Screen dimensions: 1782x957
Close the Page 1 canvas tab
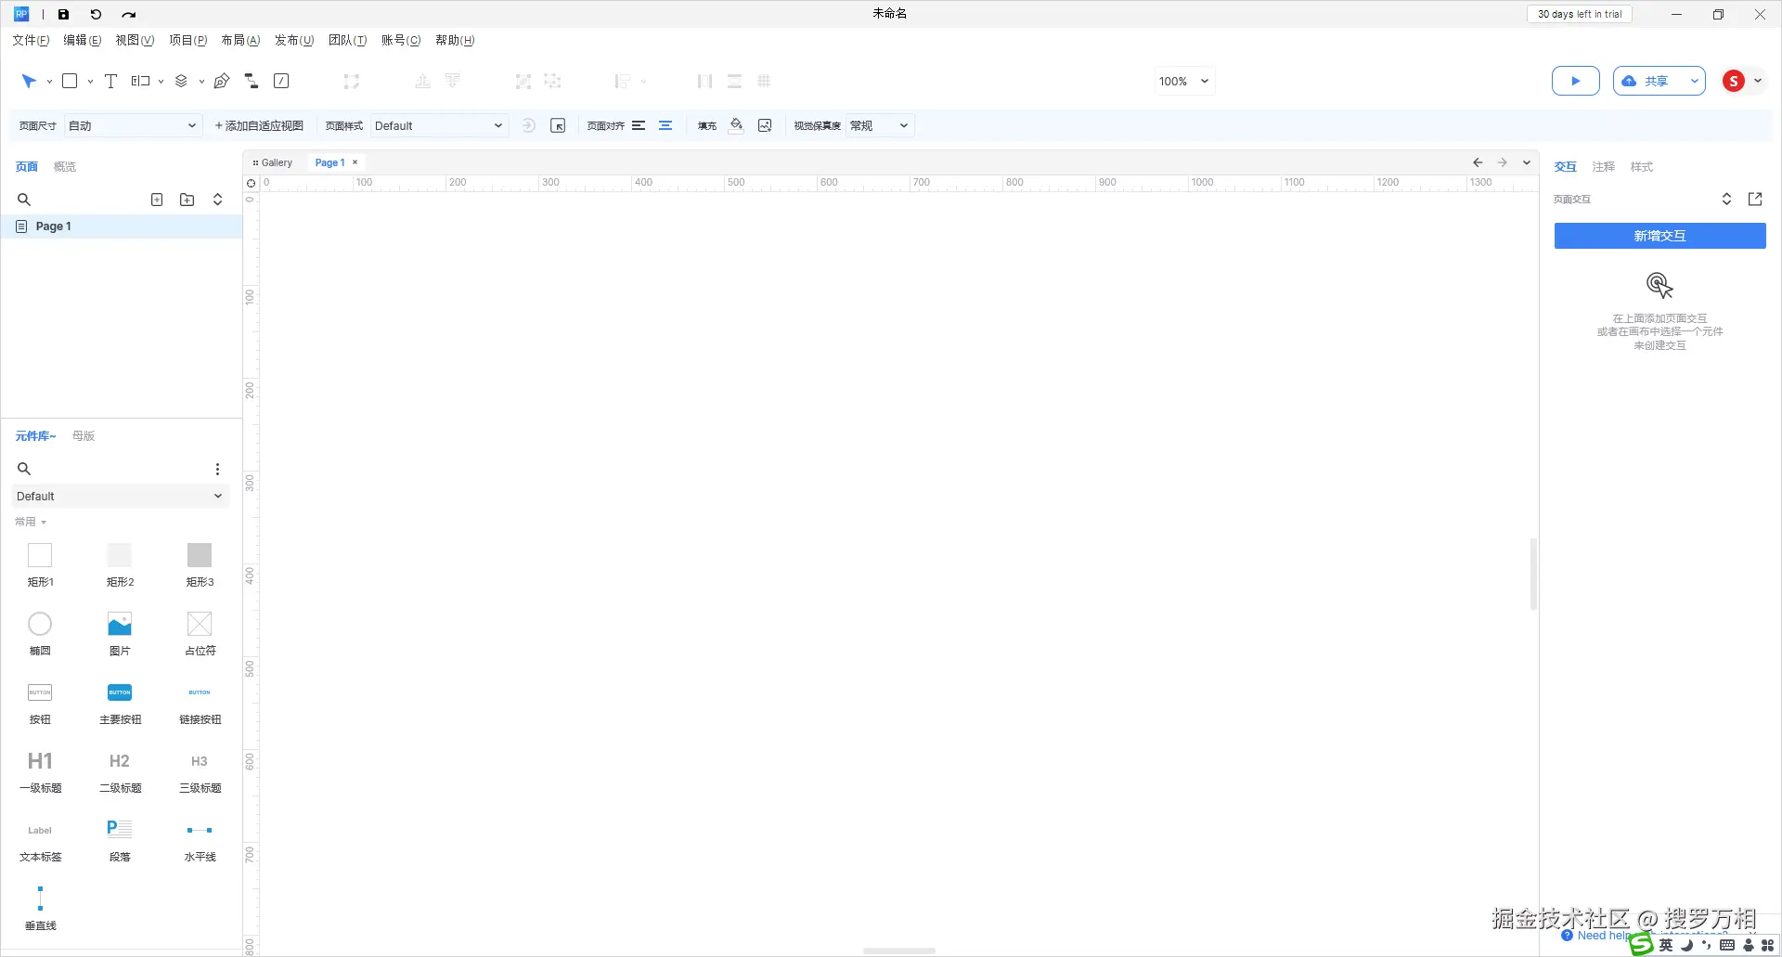[x=355, y=162]
